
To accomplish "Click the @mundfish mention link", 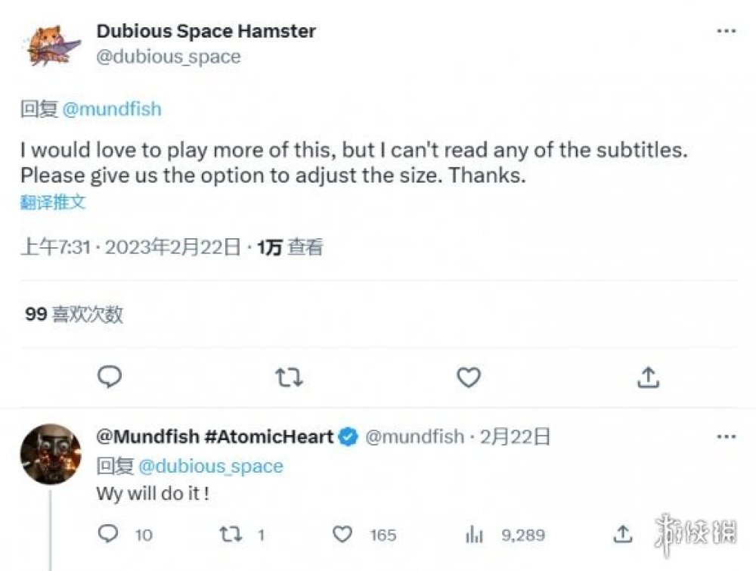I will (x=111, y=109).
